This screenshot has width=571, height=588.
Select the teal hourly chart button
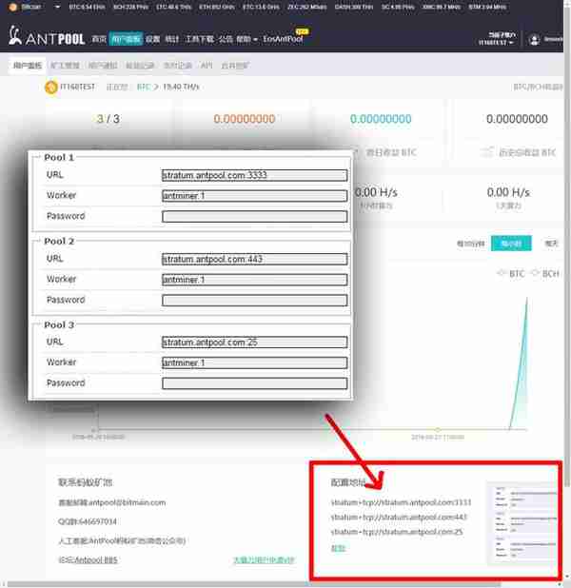[511, 244]
